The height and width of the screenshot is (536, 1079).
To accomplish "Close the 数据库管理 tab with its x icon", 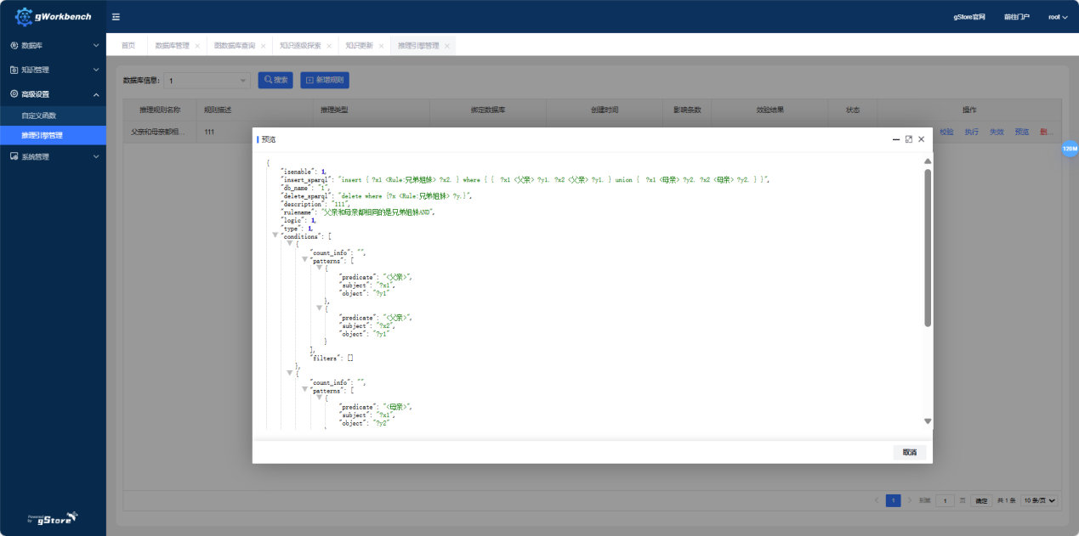I will point(197,46).
